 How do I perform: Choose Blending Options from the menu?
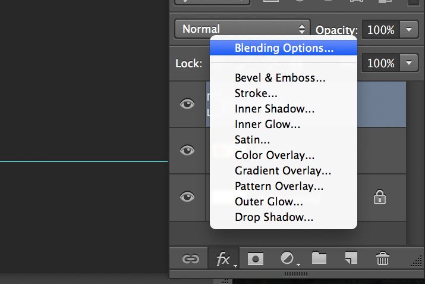tap(284, 48)
